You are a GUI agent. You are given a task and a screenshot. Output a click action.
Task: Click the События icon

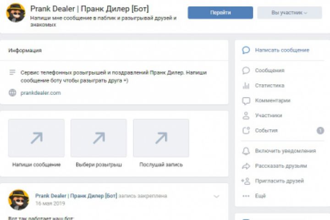click(246, 131)
